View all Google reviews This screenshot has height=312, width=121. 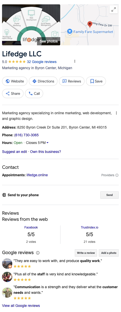coord(21,306)
